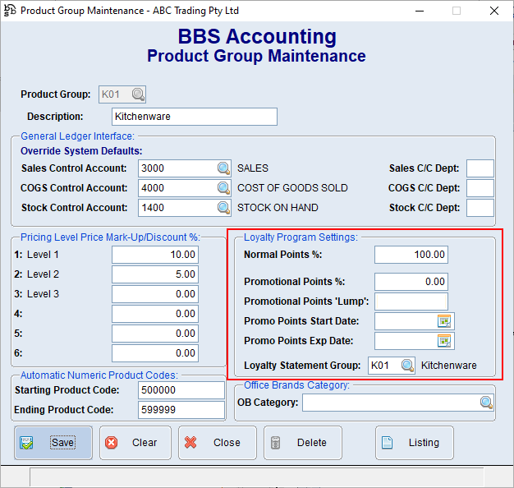Click the Normal Points % field
514x488 pixels.
tap(411, 255)
